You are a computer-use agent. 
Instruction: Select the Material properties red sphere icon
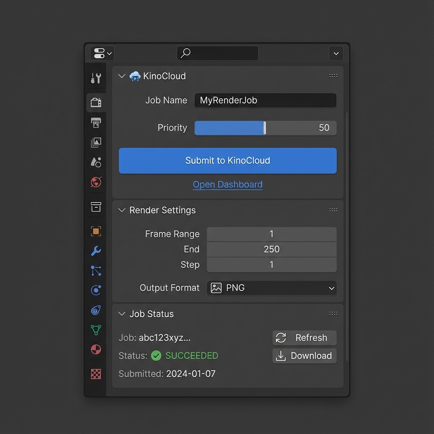(x=96, y=350)
